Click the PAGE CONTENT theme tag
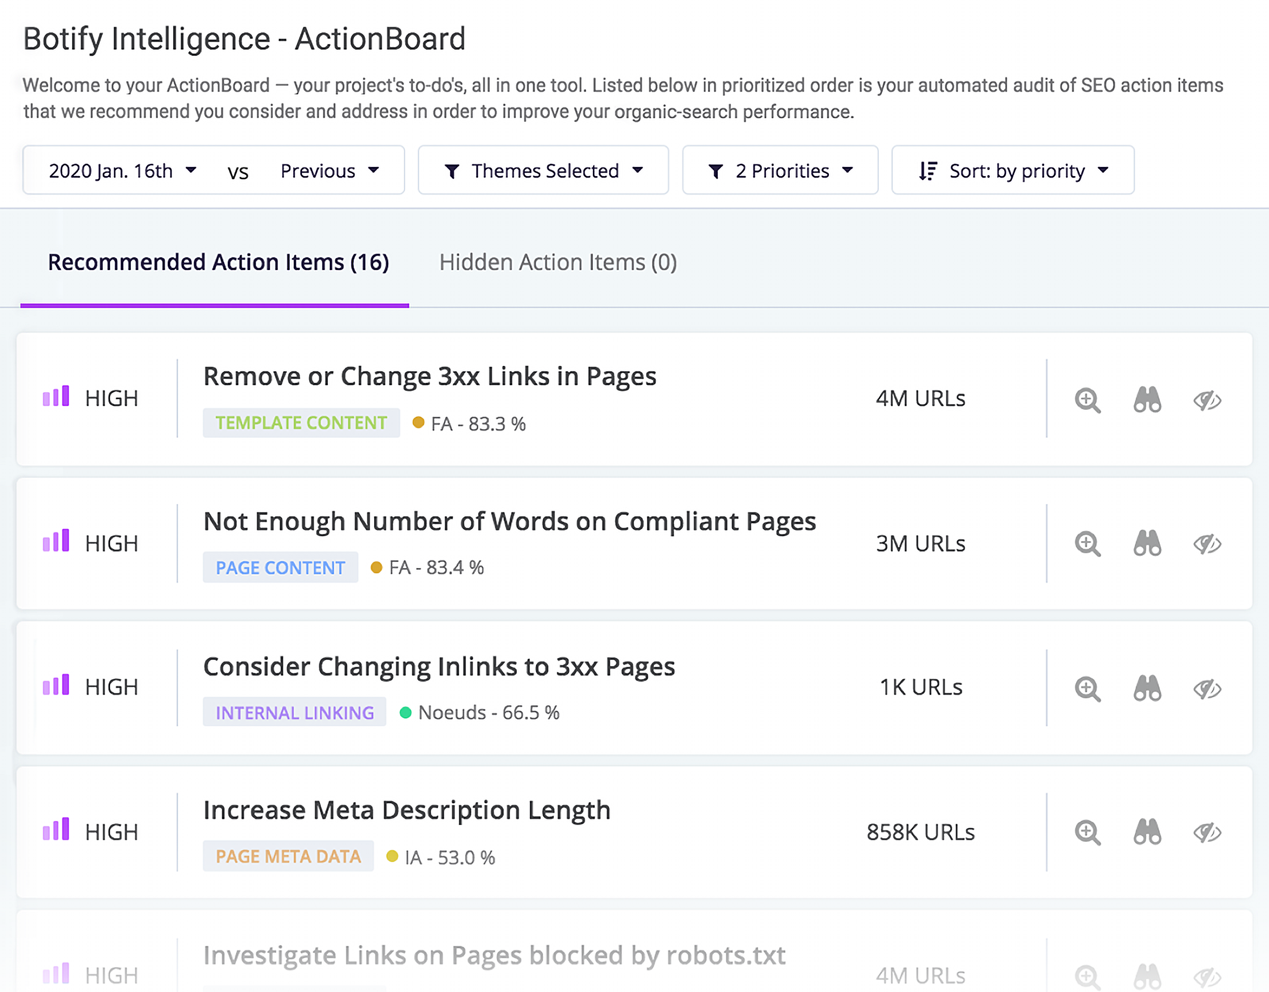Image resolution: width=1269 pixels, height=992 pixels. click(280, 567)
